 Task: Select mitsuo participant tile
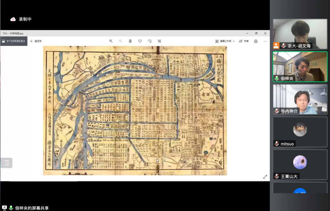300,132
